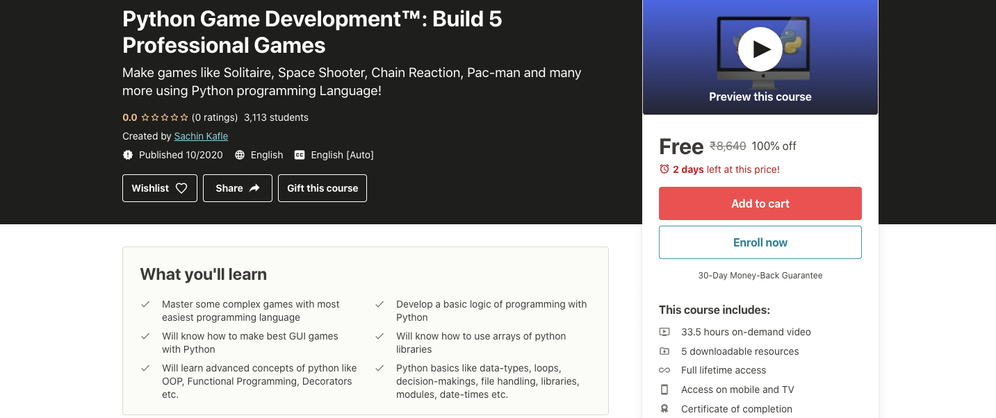Click Access on mobile and TV text
This screenshot has width=996, height=418.
pos(737,390)
